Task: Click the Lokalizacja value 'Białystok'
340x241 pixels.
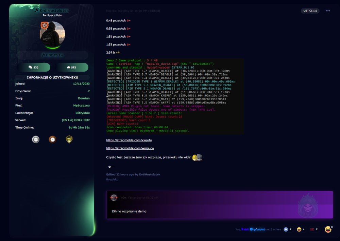Action: pos(83,113)
